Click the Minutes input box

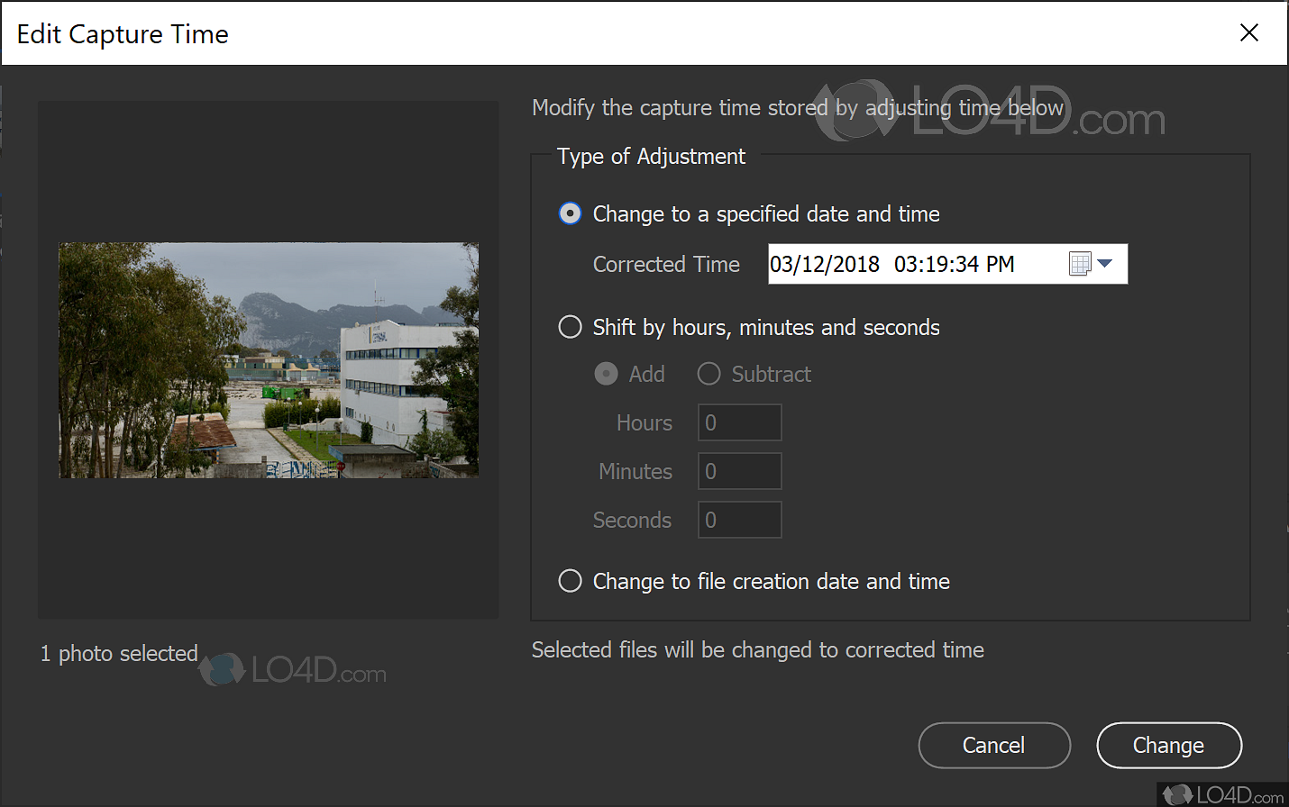[x=739, y=471]
